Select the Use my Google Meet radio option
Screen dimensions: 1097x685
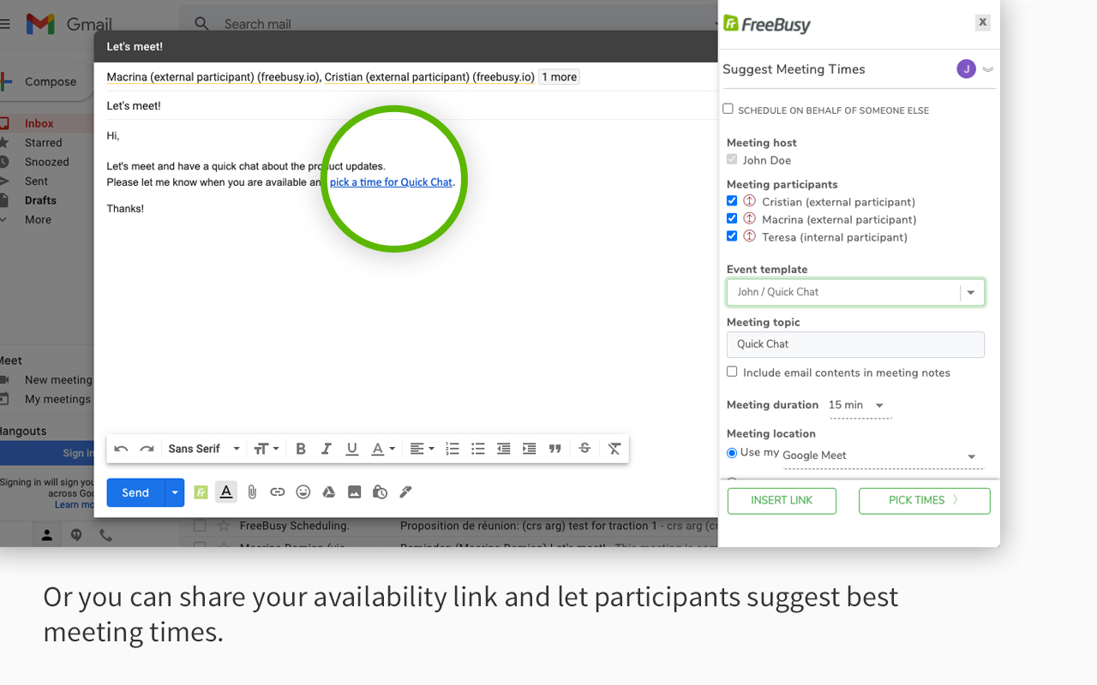click(x=732, y=453)
